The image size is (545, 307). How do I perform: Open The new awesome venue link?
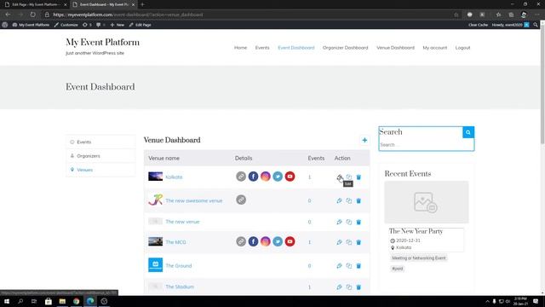pos(193,201)
